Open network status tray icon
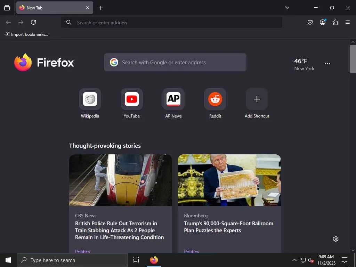Screen dimensions: 356x267 (303, 260)
